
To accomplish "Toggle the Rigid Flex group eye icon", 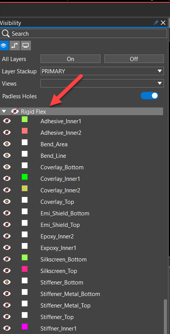I will click(15, 111).
